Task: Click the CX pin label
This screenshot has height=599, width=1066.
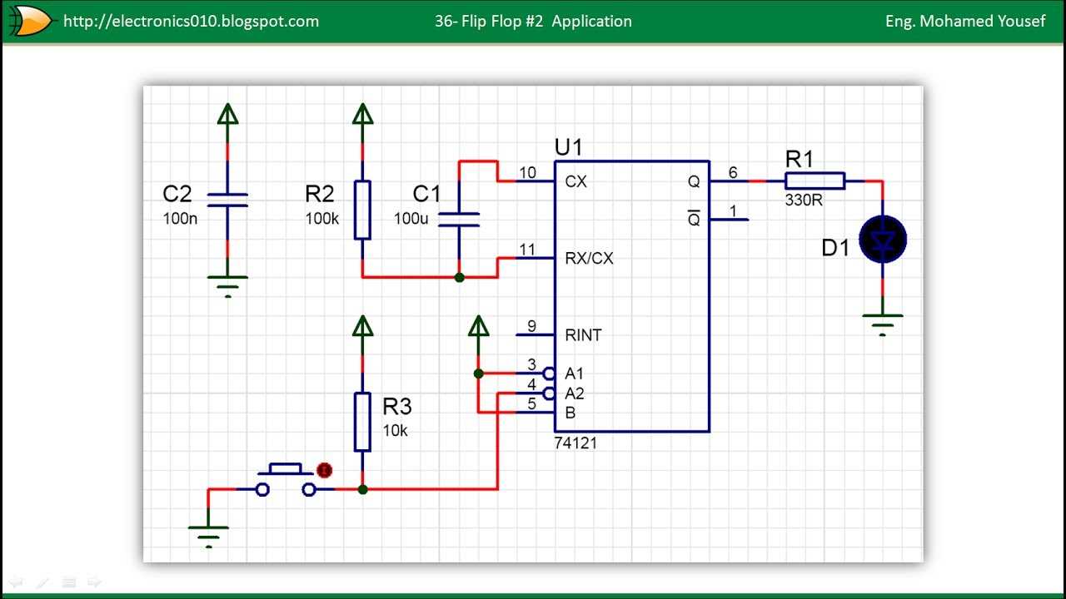Action: pyautogui.click(x=575, y=181)
